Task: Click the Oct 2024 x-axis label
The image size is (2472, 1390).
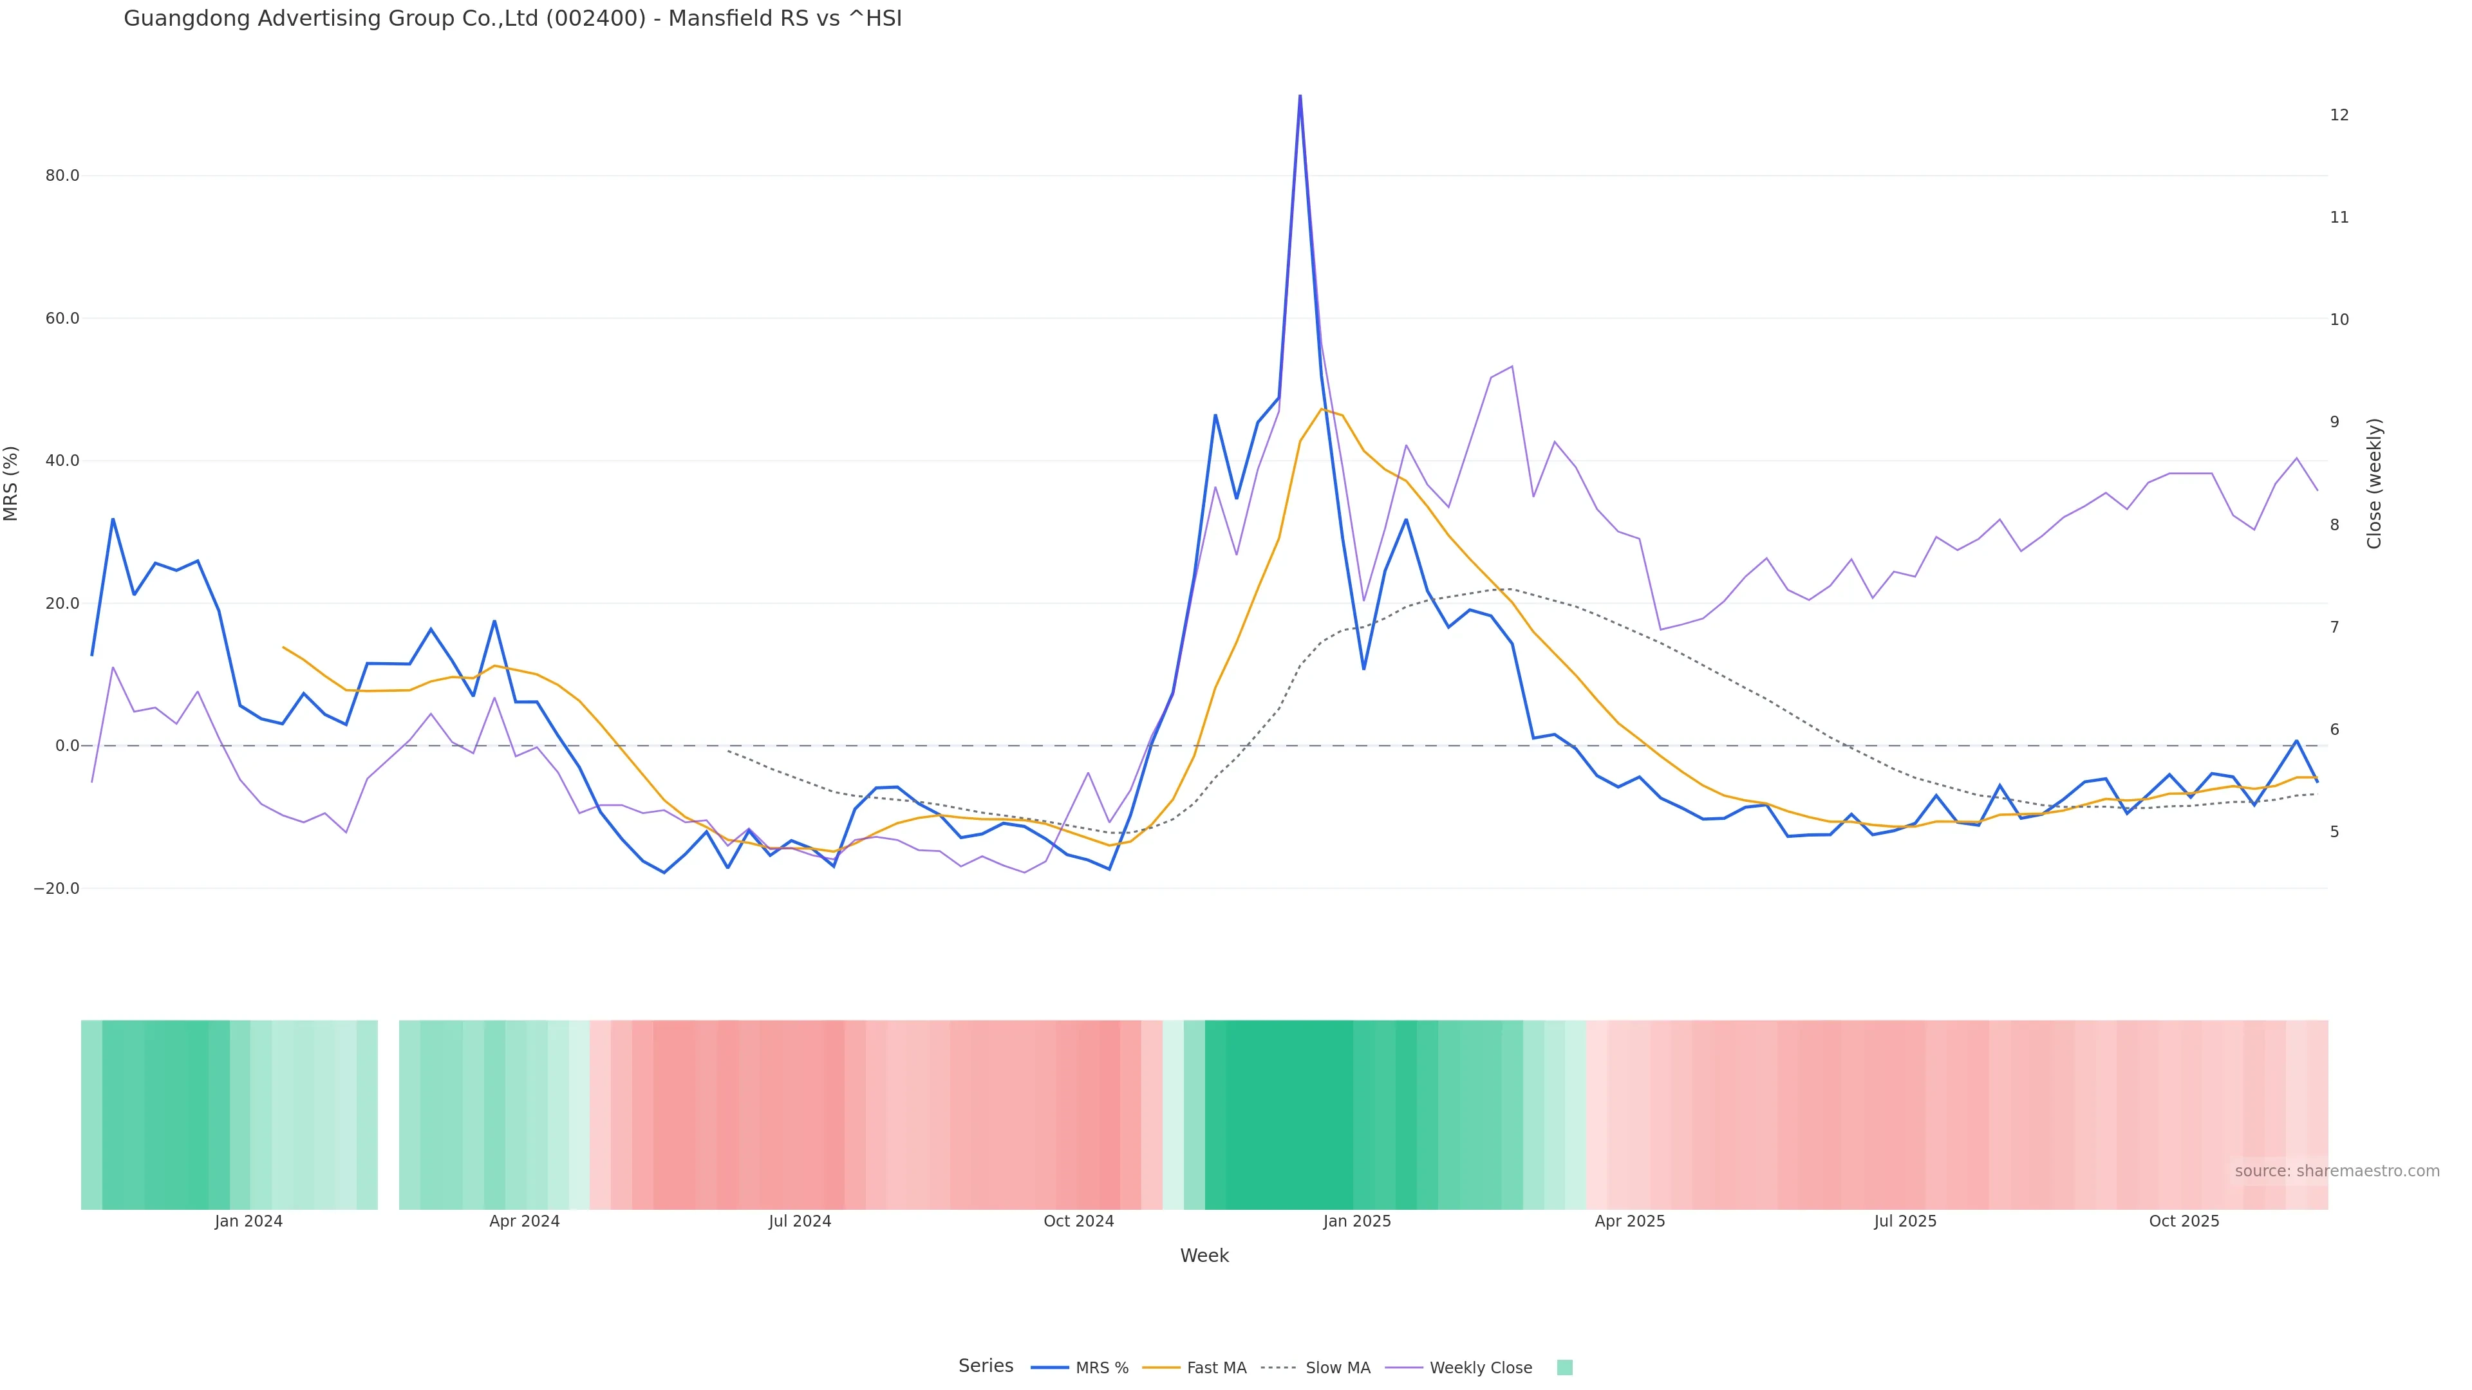Action: (x=1079, y=1221)
